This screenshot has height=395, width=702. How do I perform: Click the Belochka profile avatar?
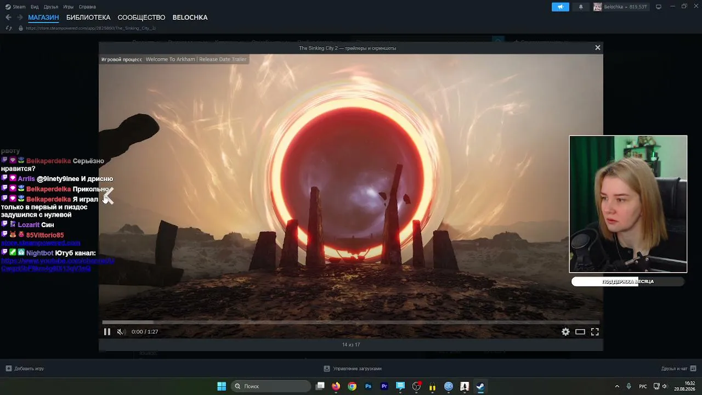coord(597,7)
